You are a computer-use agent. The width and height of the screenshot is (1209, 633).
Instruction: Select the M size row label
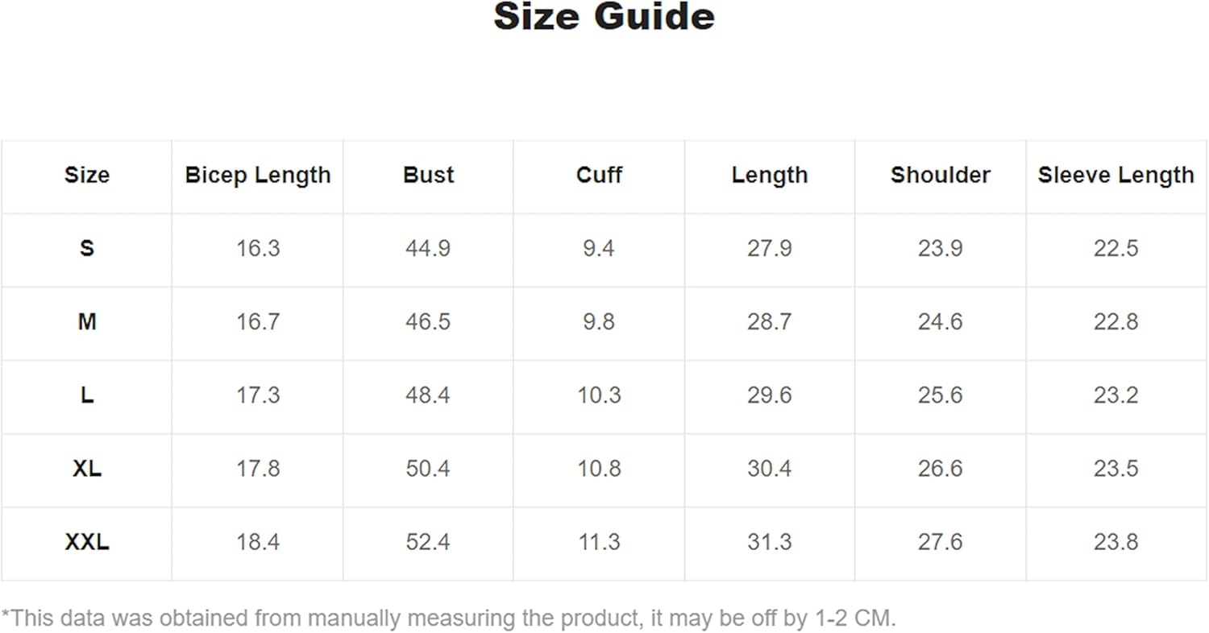[86, 322]
